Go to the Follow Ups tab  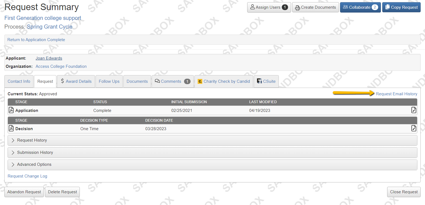109,81
